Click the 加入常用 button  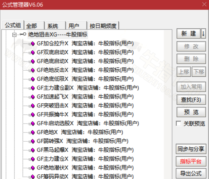click(x=191, y=87)
